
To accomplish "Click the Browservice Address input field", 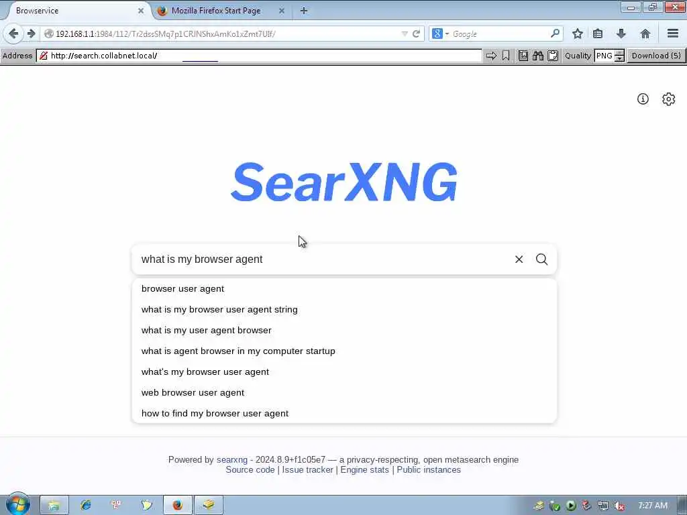I will tap(260, 56).
